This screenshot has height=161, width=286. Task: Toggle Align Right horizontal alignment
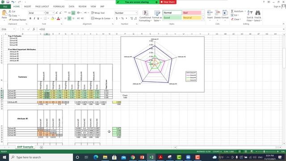(x=73, y=18)
